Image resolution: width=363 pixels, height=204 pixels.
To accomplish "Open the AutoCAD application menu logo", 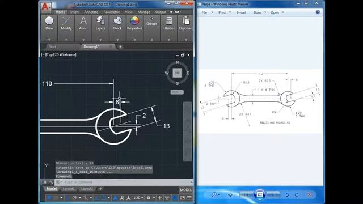I will 45,7.
